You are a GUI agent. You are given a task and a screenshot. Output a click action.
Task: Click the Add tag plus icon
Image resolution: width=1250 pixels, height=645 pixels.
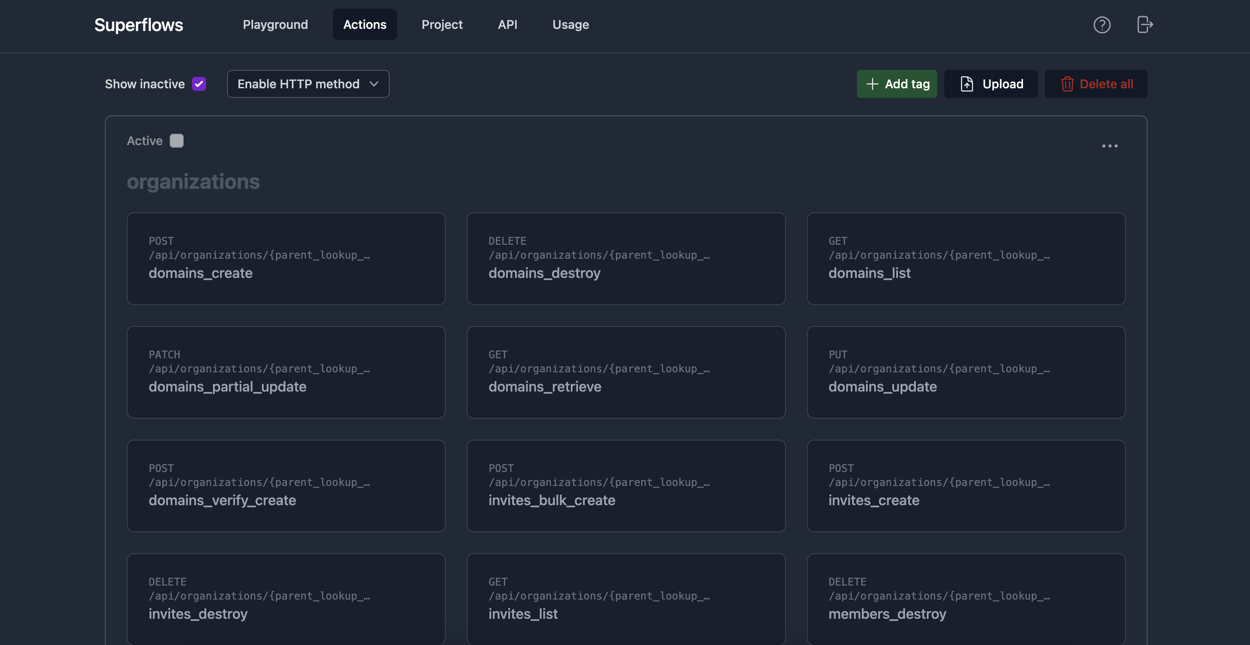click(x=872, y=83)
